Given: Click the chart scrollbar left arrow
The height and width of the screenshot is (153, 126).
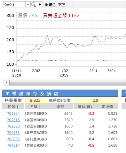Looking at the screenshot, I should coord(6,82).
